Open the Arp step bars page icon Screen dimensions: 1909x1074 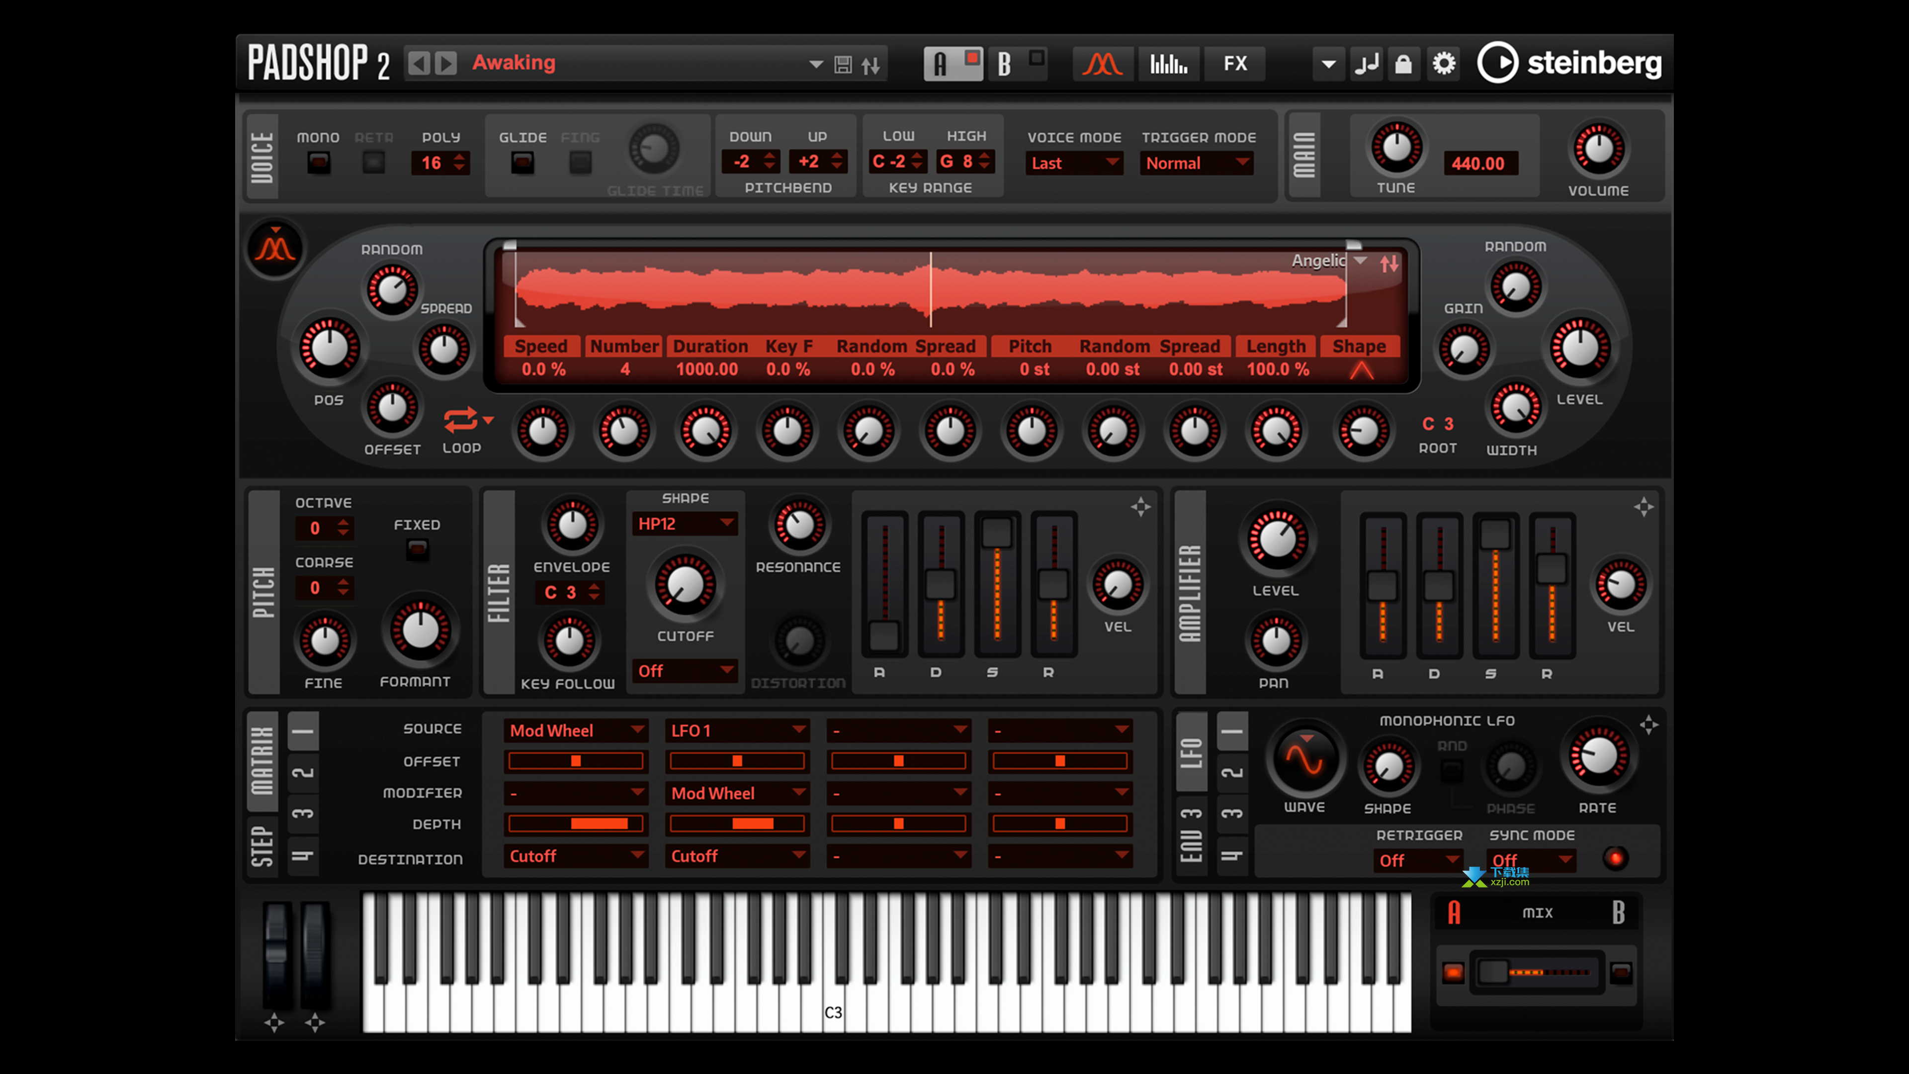(1169, 64)
